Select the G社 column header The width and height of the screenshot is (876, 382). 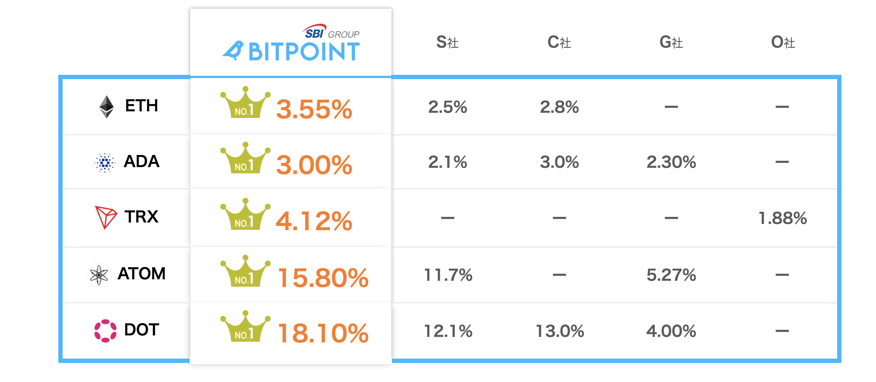coord(671,42)
